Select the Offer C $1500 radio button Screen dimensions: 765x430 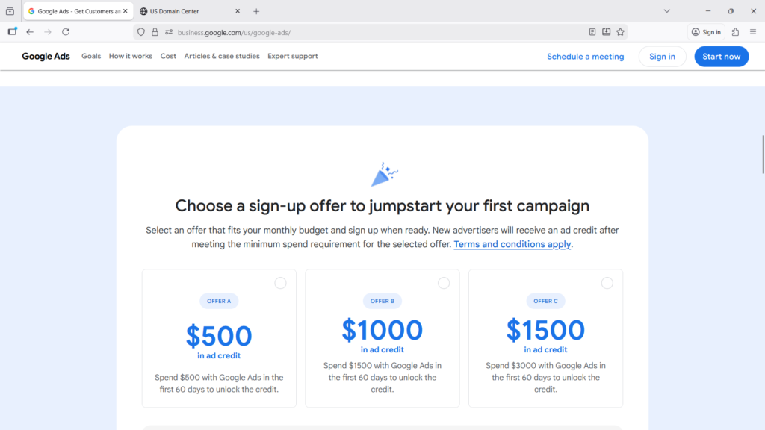coord(607,283)
